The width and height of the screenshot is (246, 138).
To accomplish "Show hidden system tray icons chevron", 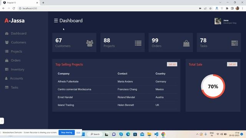I will click(x=197, y=134).
